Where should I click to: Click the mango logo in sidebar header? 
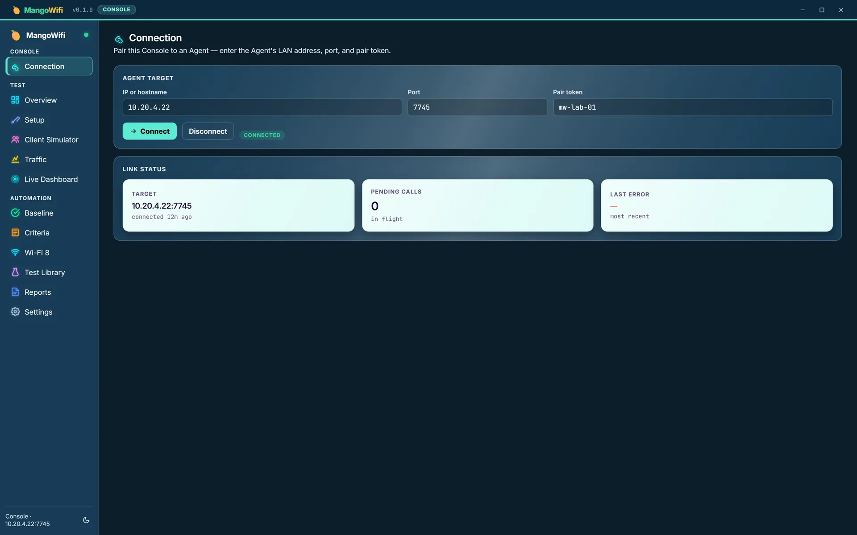coord(16,35)
